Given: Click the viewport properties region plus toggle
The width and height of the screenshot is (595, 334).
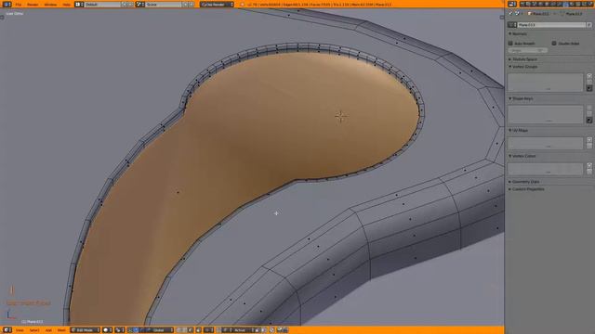Looking at the screenshot, I should coord(502,17).
